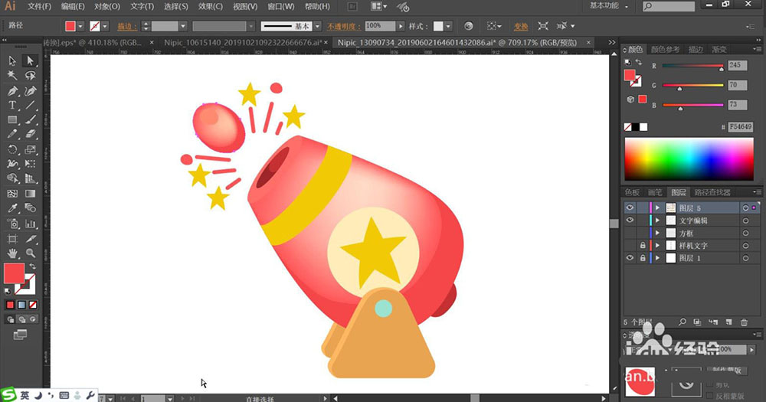
Task: Select the Magic Wand tool
Action: [x=12, y=75]
